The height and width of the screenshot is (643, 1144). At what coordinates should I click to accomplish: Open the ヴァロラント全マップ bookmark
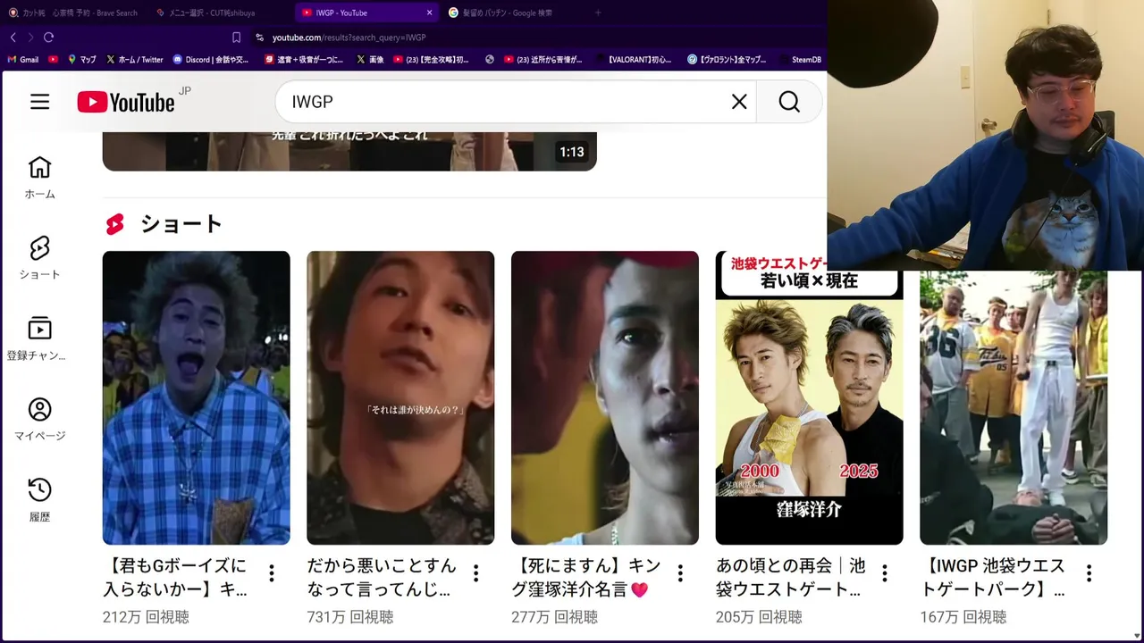[727, 60]
